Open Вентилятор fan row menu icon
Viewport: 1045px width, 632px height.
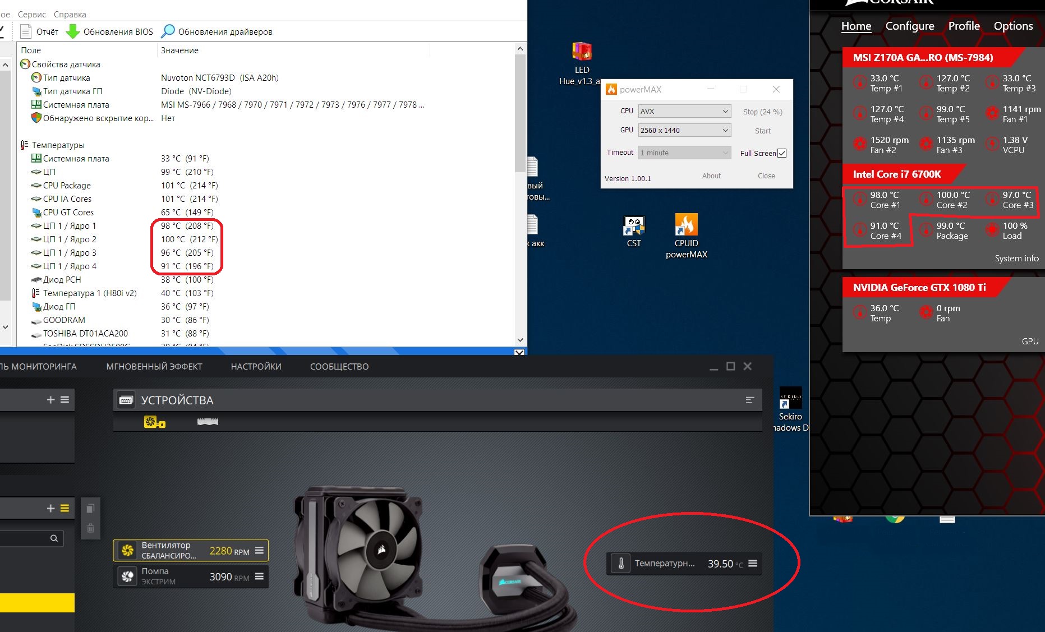tap(259, 551)
